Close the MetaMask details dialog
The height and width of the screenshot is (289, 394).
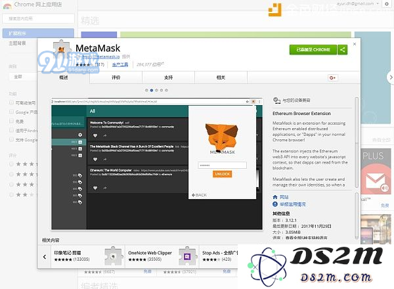tap(355, 44)
